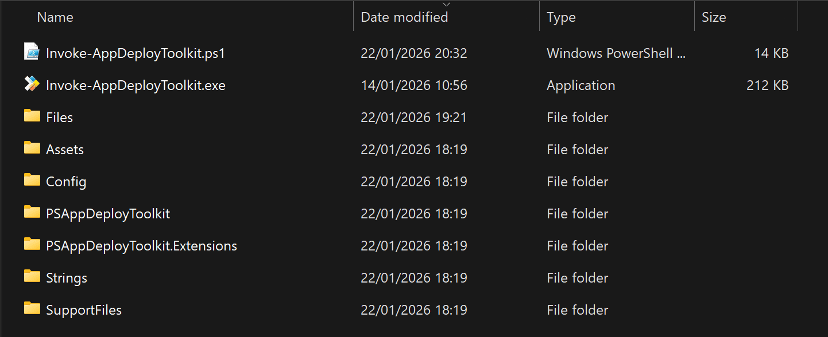Image resolution: width=828 pixels, height=337 pixels.
Task: Select the SupportFiles folder row
Action: pos(83,309)
